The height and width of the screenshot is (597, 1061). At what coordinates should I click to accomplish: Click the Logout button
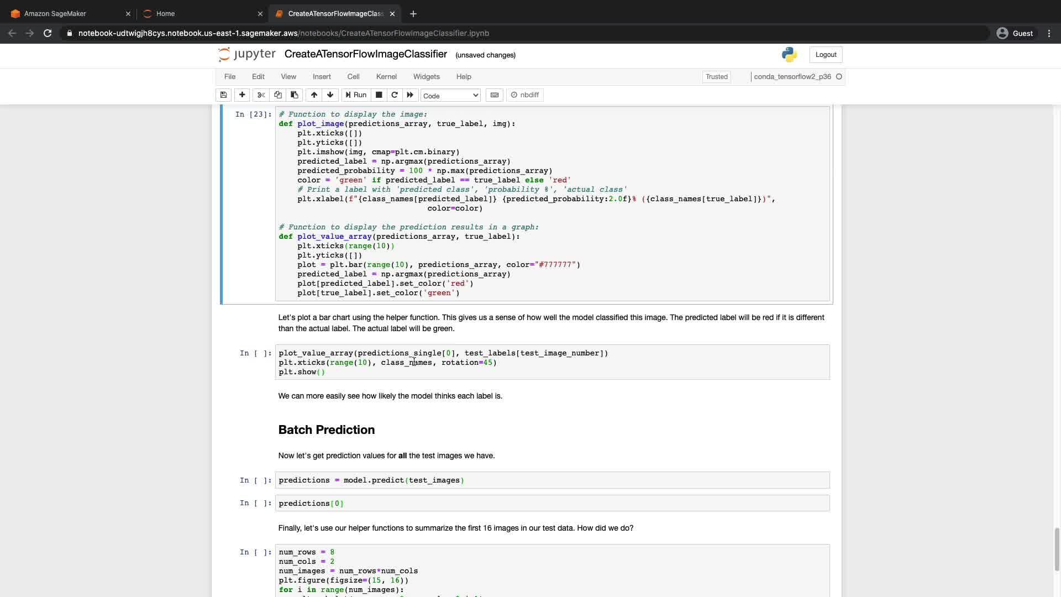(826, 55)
